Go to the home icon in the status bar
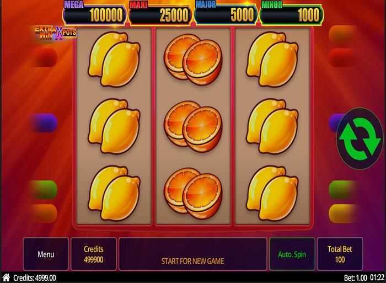The image size is (386, 283). 6,277
